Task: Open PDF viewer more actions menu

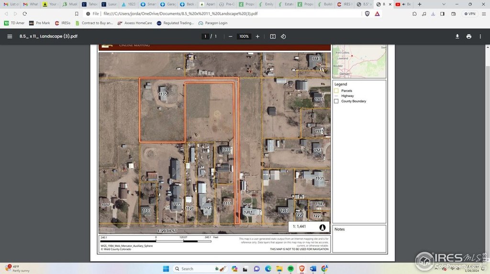Action: (x=480, y=36)
